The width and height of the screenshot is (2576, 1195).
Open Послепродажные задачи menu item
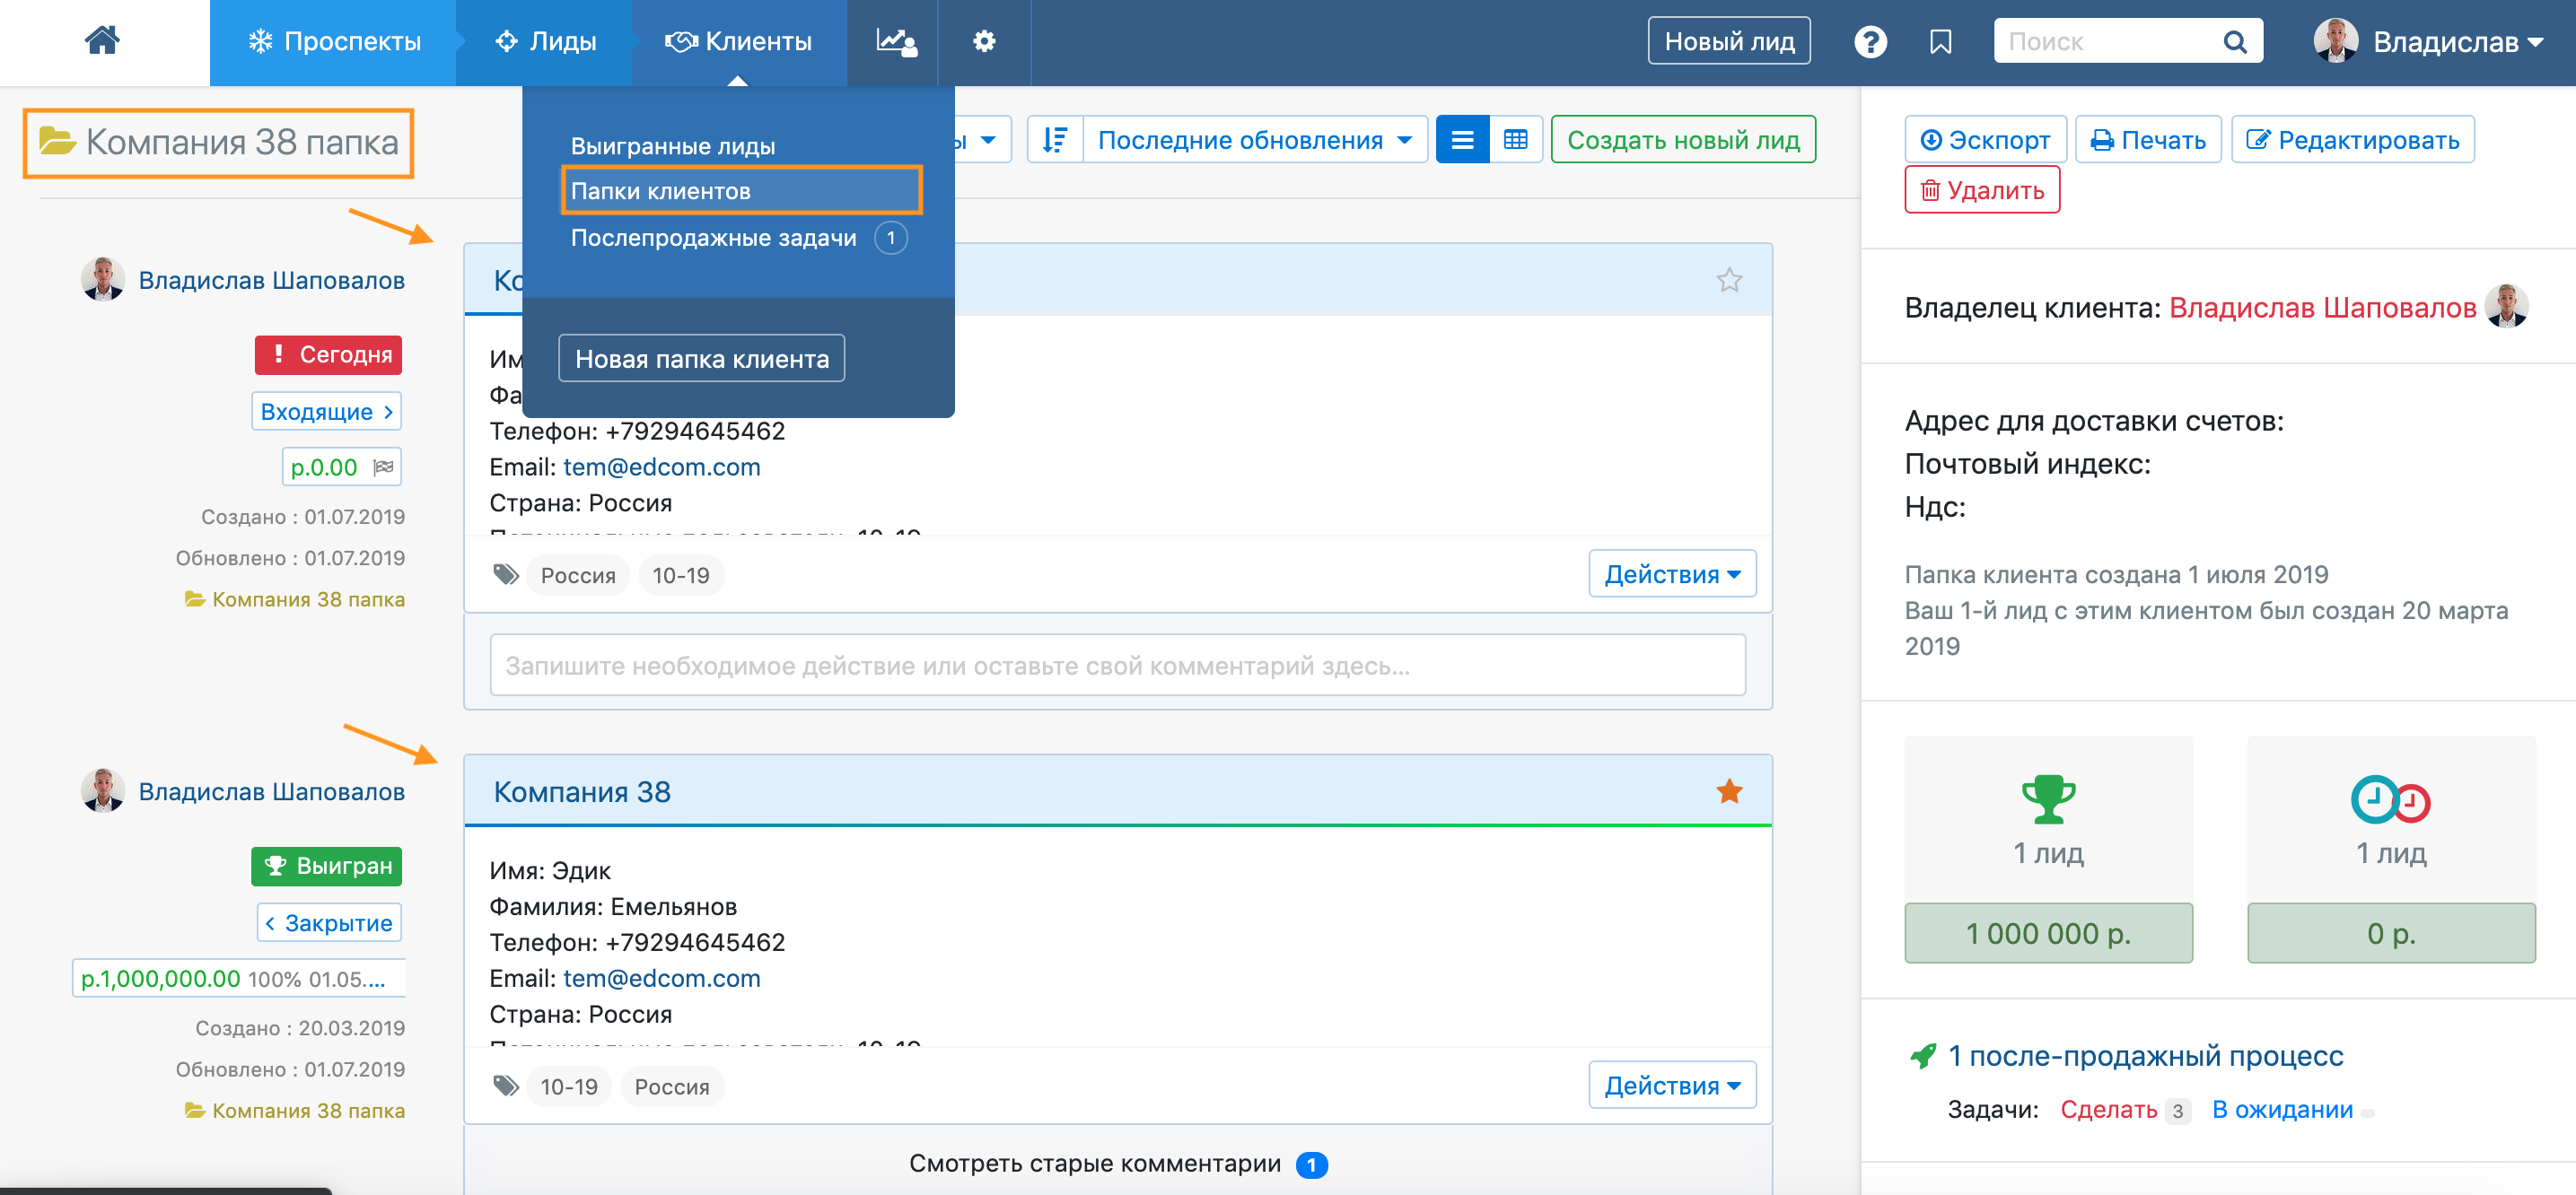pos(713,238)
